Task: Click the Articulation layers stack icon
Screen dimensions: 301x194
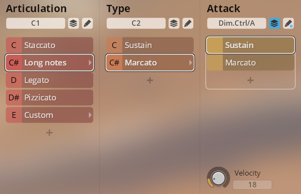Action: [73, 23]
